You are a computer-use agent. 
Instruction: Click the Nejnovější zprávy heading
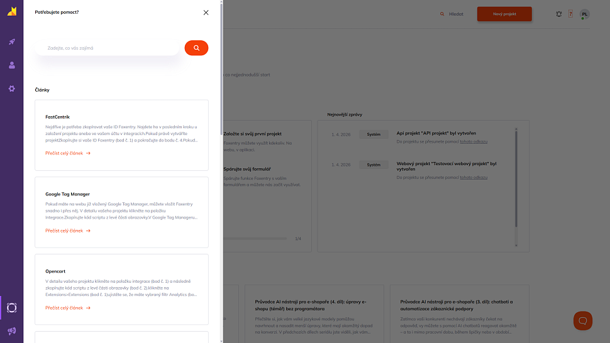(x=345, y=114)
